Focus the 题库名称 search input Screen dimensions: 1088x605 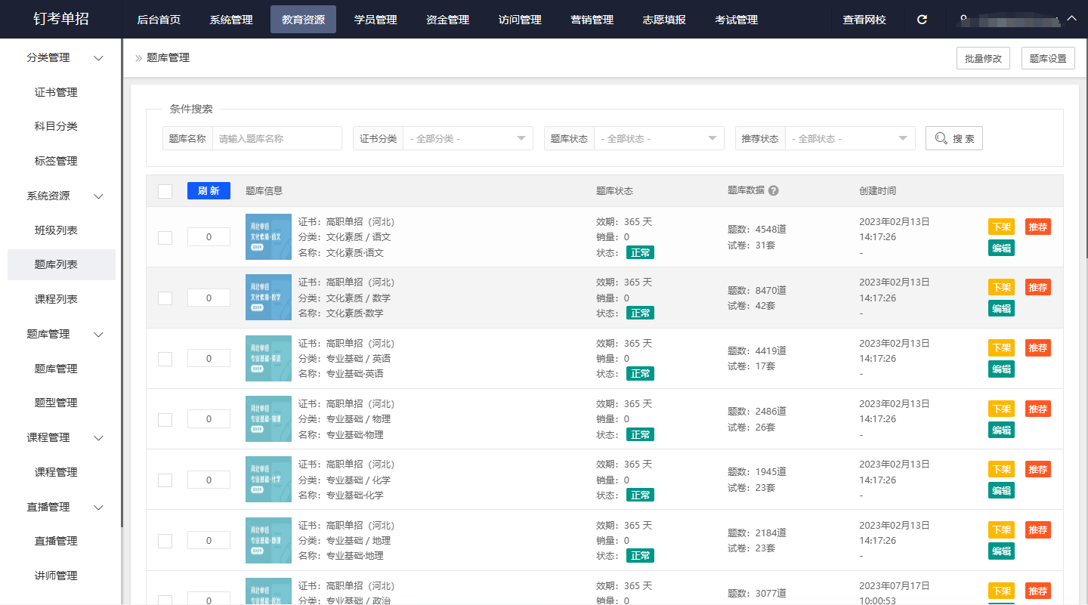coord(277,139)
